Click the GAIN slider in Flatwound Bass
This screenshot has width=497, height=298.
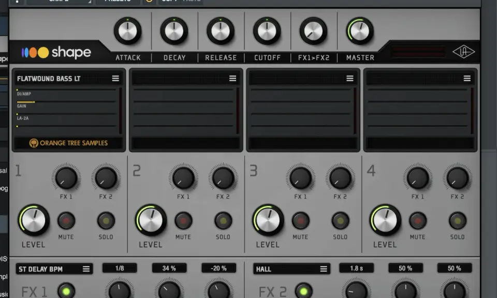click(66, 102)
